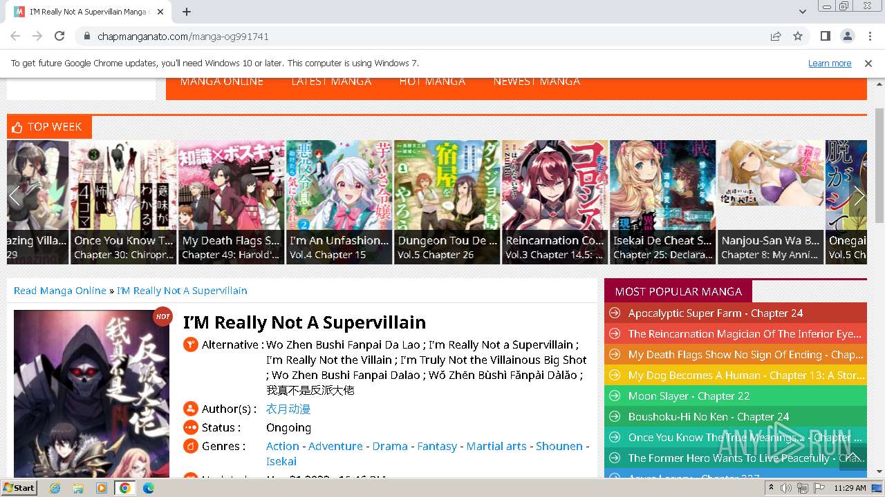Bookmark this page with the star icon
Viewport: 885px width, 497px height.
coord(798,36)
